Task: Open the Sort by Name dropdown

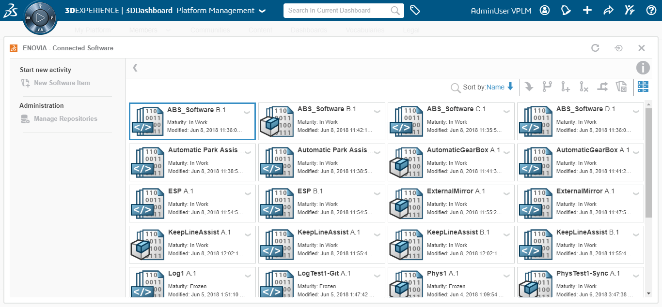Action: click(495, 87)
